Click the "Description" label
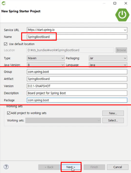131x173 pixels. [x=11, y=93]
